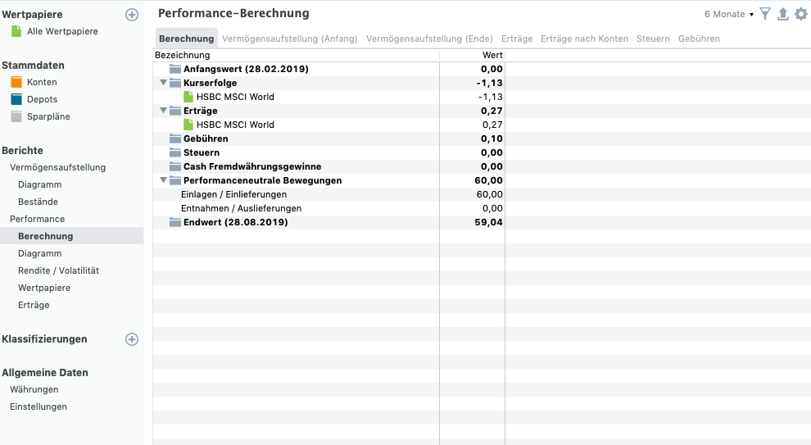811x445 pixels.
Task: Open Rendite / Volatilität report
Action: (x=58, y=270)
